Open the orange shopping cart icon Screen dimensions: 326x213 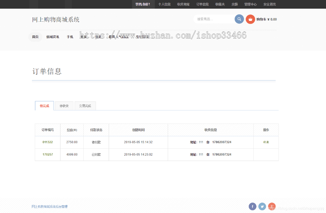250,19
